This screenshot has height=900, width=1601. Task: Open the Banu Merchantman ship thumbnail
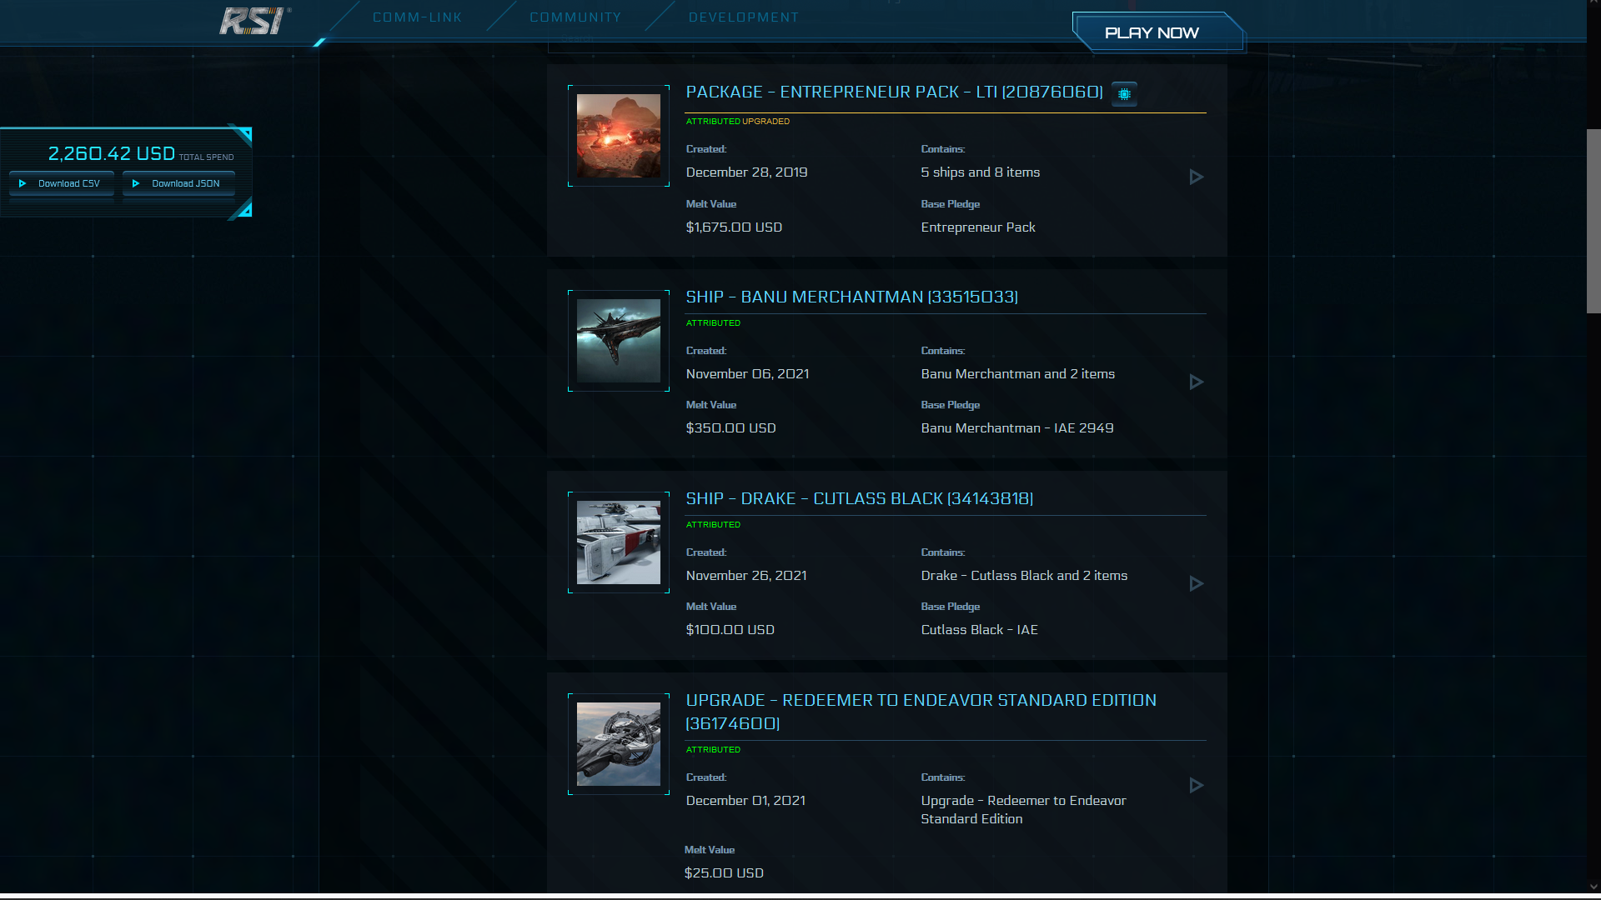pos(619,341)
